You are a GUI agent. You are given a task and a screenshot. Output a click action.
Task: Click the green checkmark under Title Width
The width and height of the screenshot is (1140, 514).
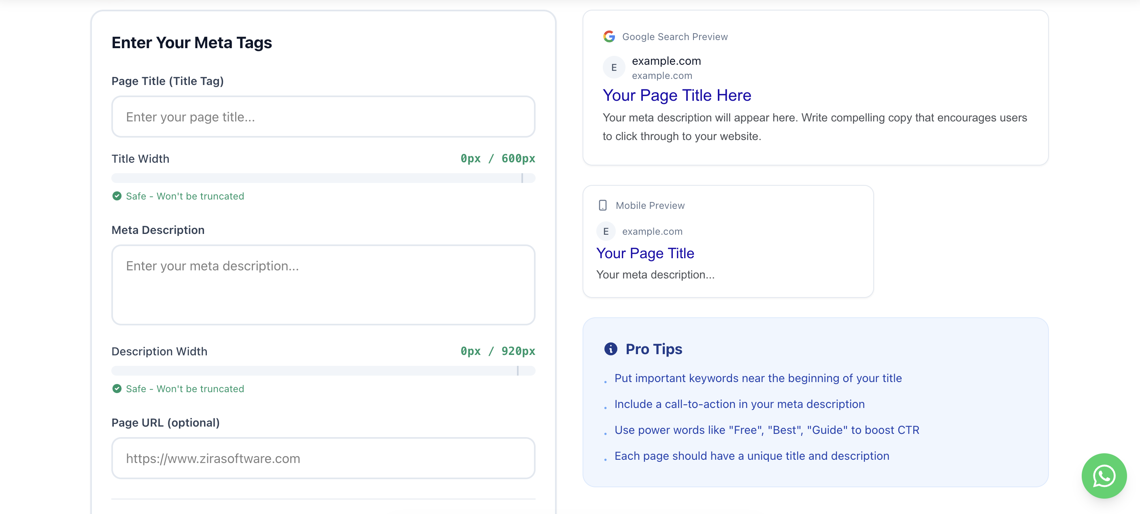[x=117, y=196]
